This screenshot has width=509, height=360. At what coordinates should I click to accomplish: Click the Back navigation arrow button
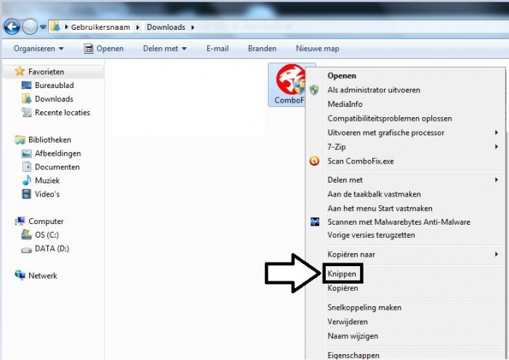[12, 27]
